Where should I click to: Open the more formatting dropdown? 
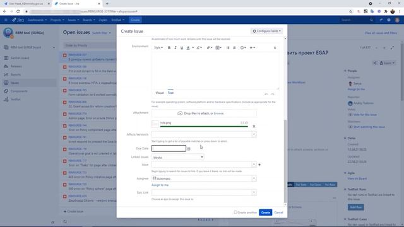click(199, 48)
